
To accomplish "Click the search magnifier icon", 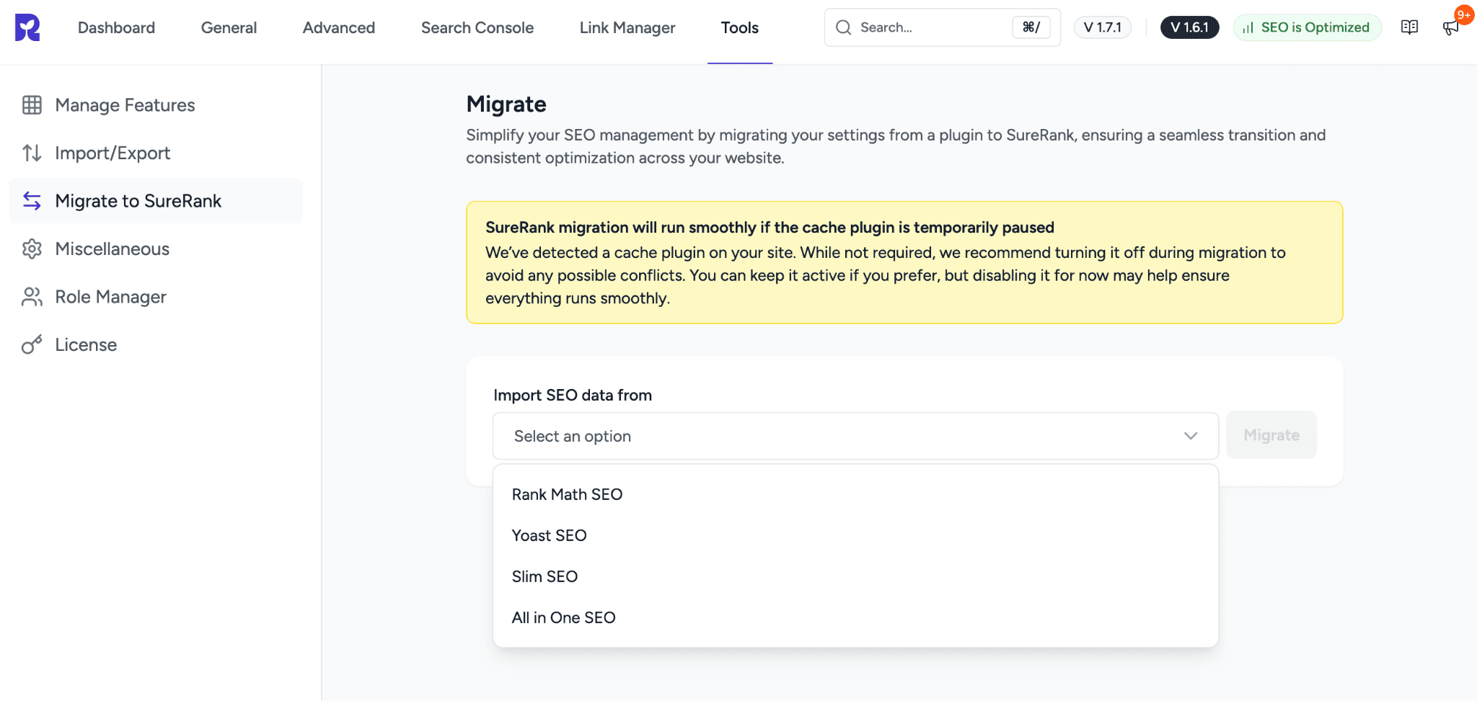I will click(843, 27).
